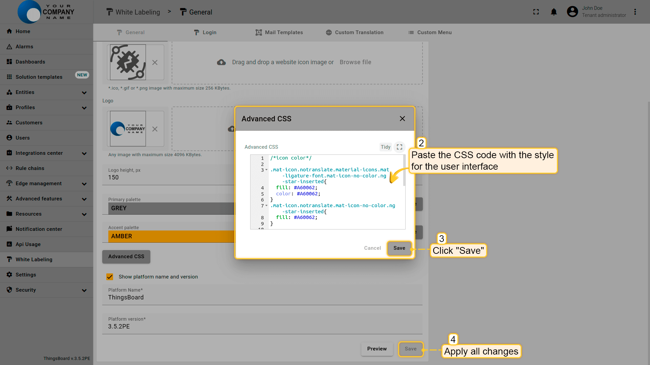Open Rule chains in sidebar
Screen dimensions: 650x365
pyautogui.click(x=30, y=168)
